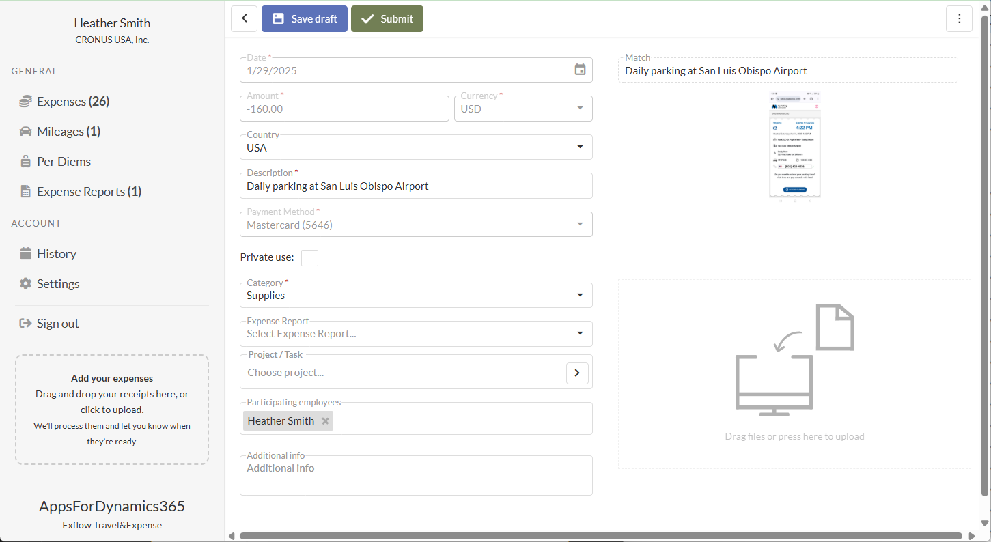
Task: Open the History page
Action: (x=56, y=254)
